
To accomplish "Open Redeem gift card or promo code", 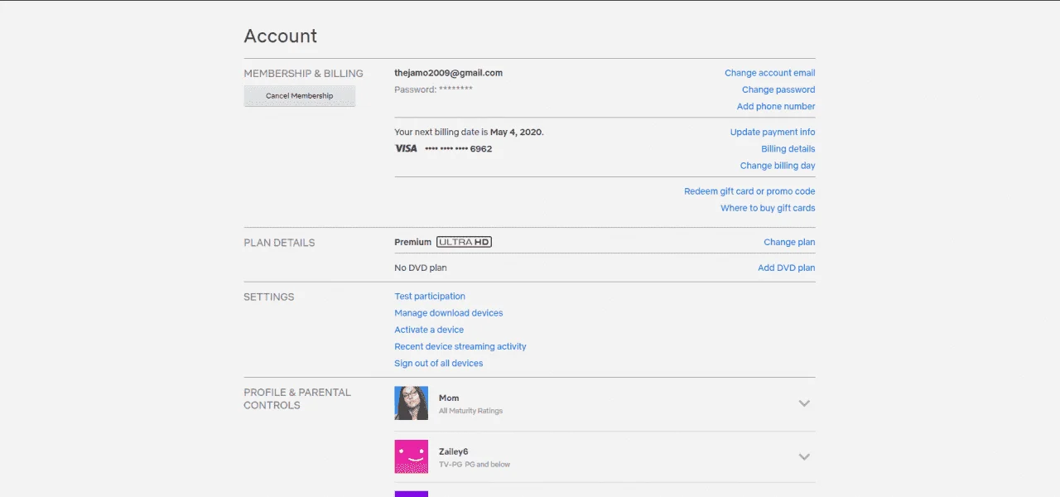I will 749,191.
